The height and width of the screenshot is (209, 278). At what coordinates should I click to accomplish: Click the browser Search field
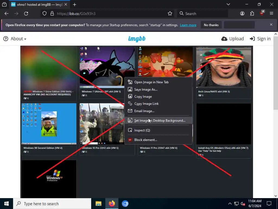click(203, 14)
